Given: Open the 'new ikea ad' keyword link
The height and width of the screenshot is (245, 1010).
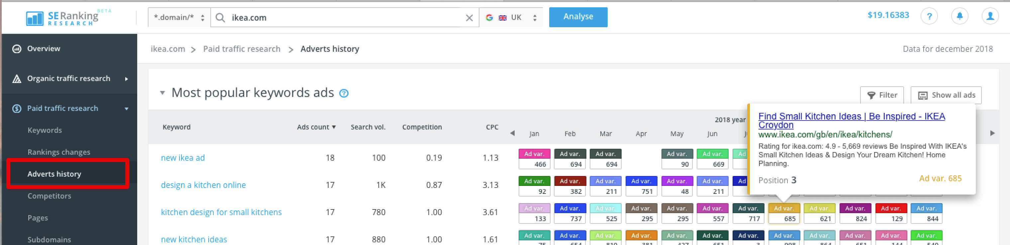Looking at the screenshot, I should 183,158.
